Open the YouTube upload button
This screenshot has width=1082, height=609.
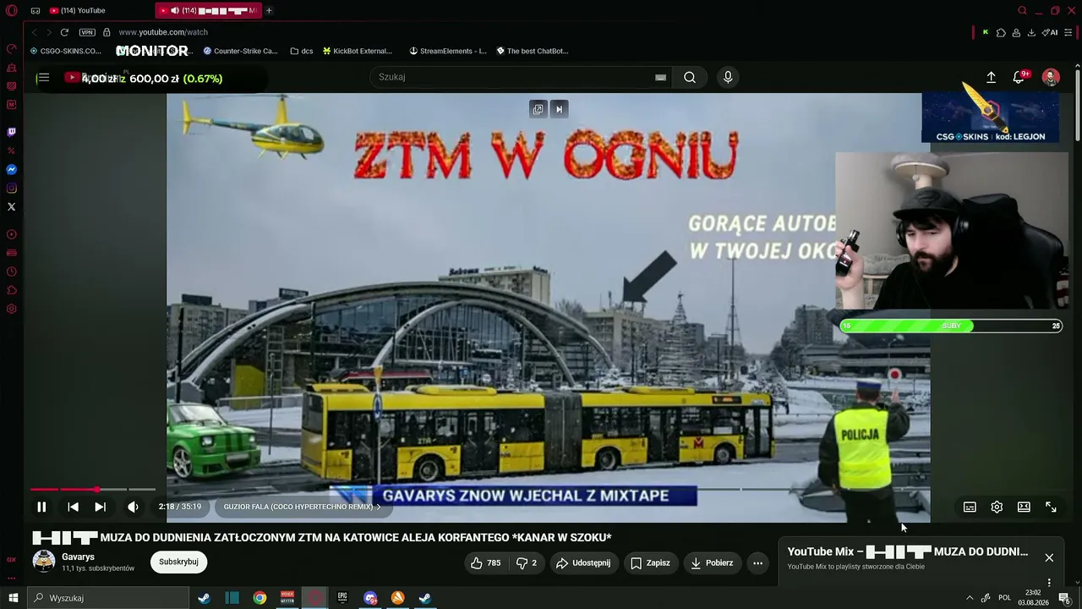pyautogui.click(x=992, y=77)
